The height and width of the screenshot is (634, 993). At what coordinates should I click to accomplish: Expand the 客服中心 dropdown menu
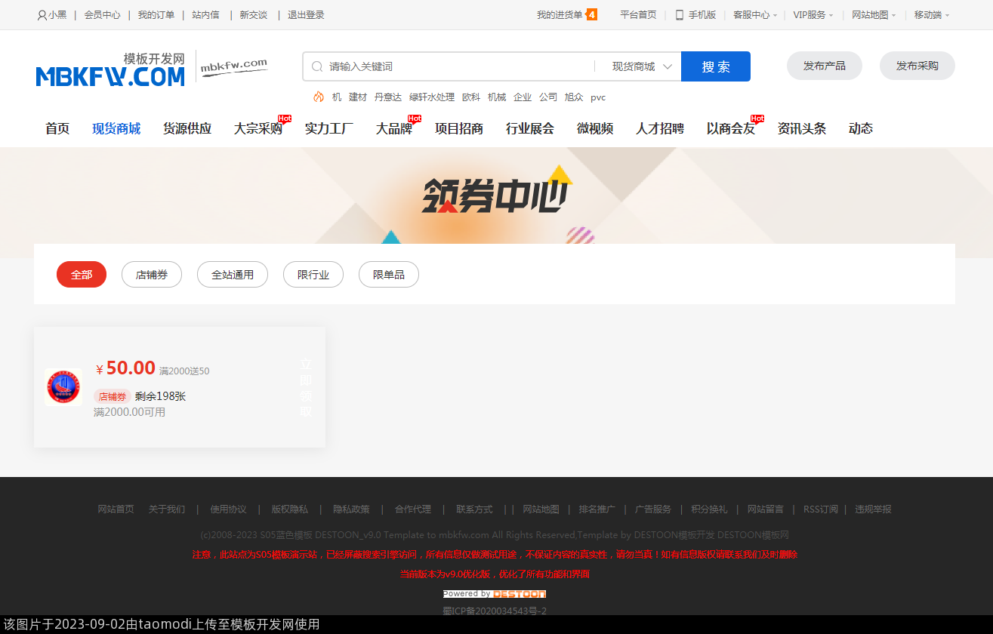[x=754, y=15]
